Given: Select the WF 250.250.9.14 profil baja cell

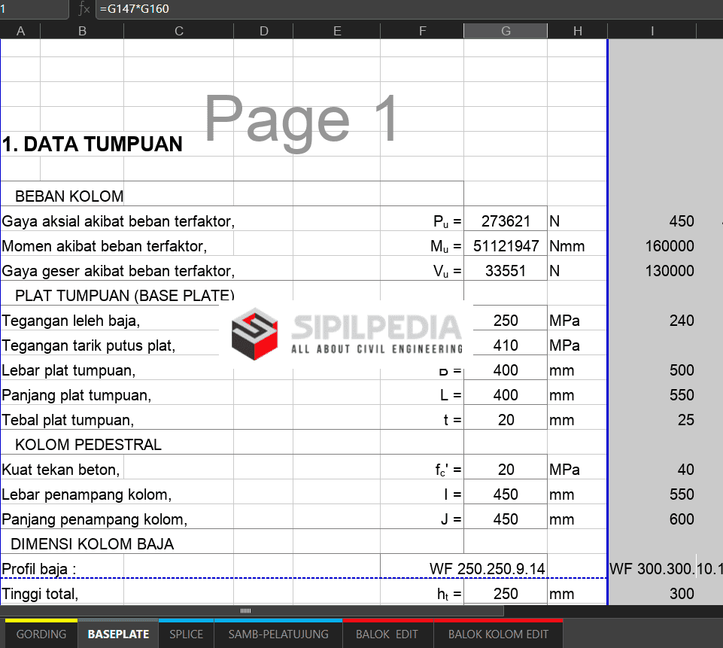Looking at the screenshot, I should pyautogui.click(x=487, y=568).
